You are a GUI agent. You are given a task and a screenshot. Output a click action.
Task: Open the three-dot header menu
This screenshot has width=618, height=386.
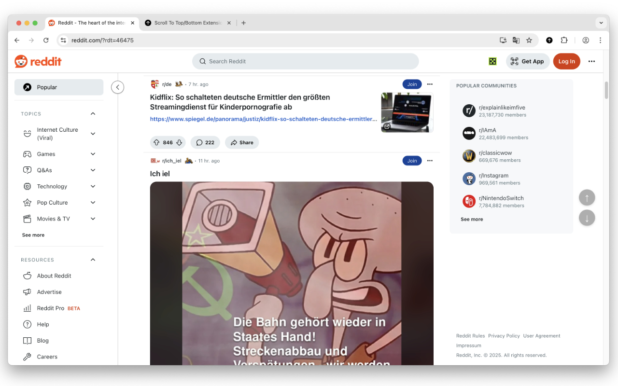pos(591,61)
